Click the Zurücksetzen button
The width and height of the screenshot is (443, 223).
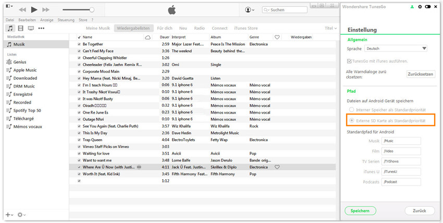click(x=421, y=74)
